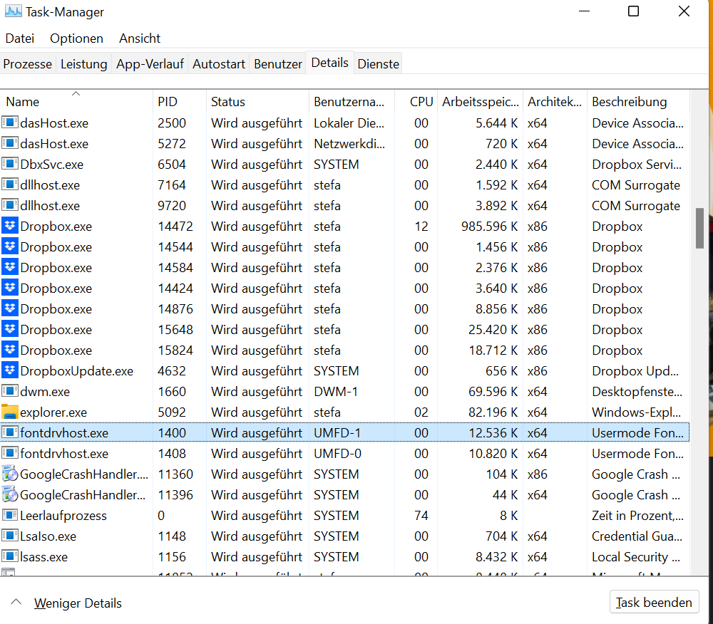
Task: Sort by the Arbeitsspeicher column header
Action: click(x=480, y=101)
